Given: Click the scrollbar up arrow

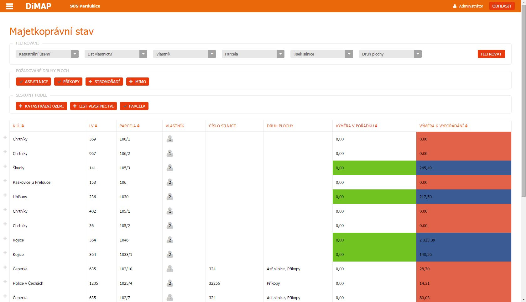Looking at the screenshot, I should click(x=523, y=3).
